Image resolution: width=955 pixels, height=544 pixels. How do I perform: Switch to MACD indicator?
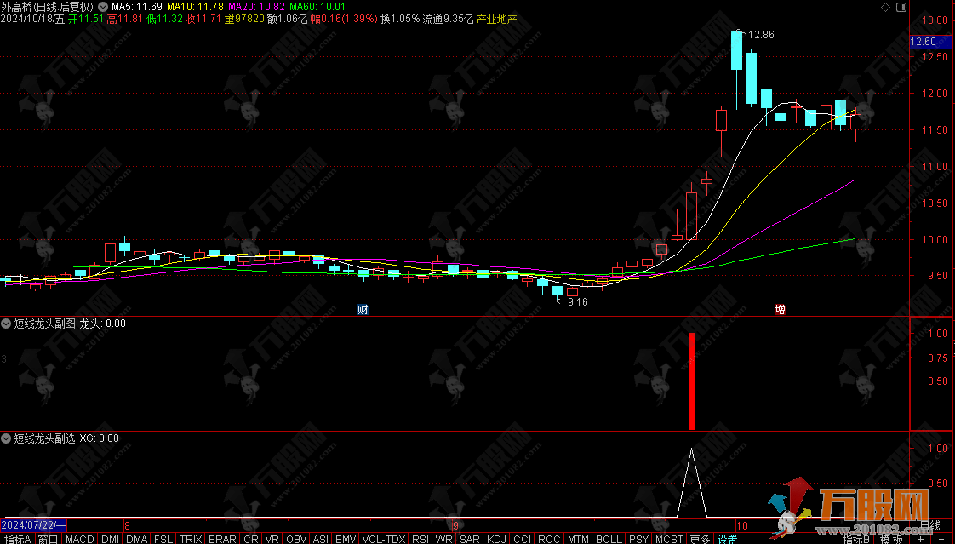[80, 539]
